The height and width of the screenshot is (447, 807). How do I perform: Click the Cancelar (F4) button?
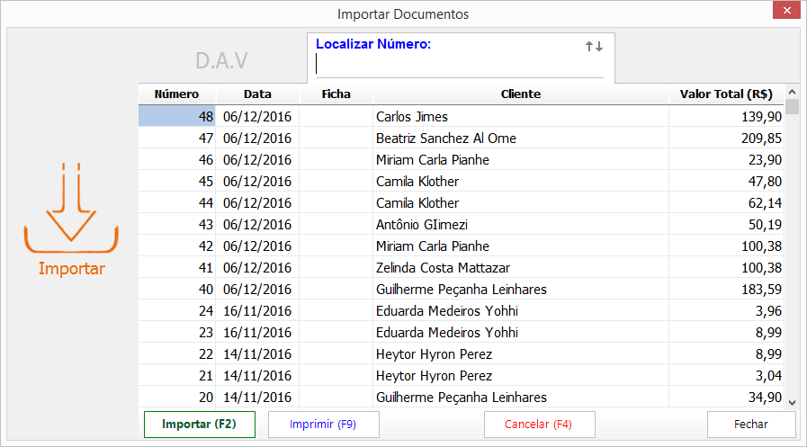(x=539, y=425)
